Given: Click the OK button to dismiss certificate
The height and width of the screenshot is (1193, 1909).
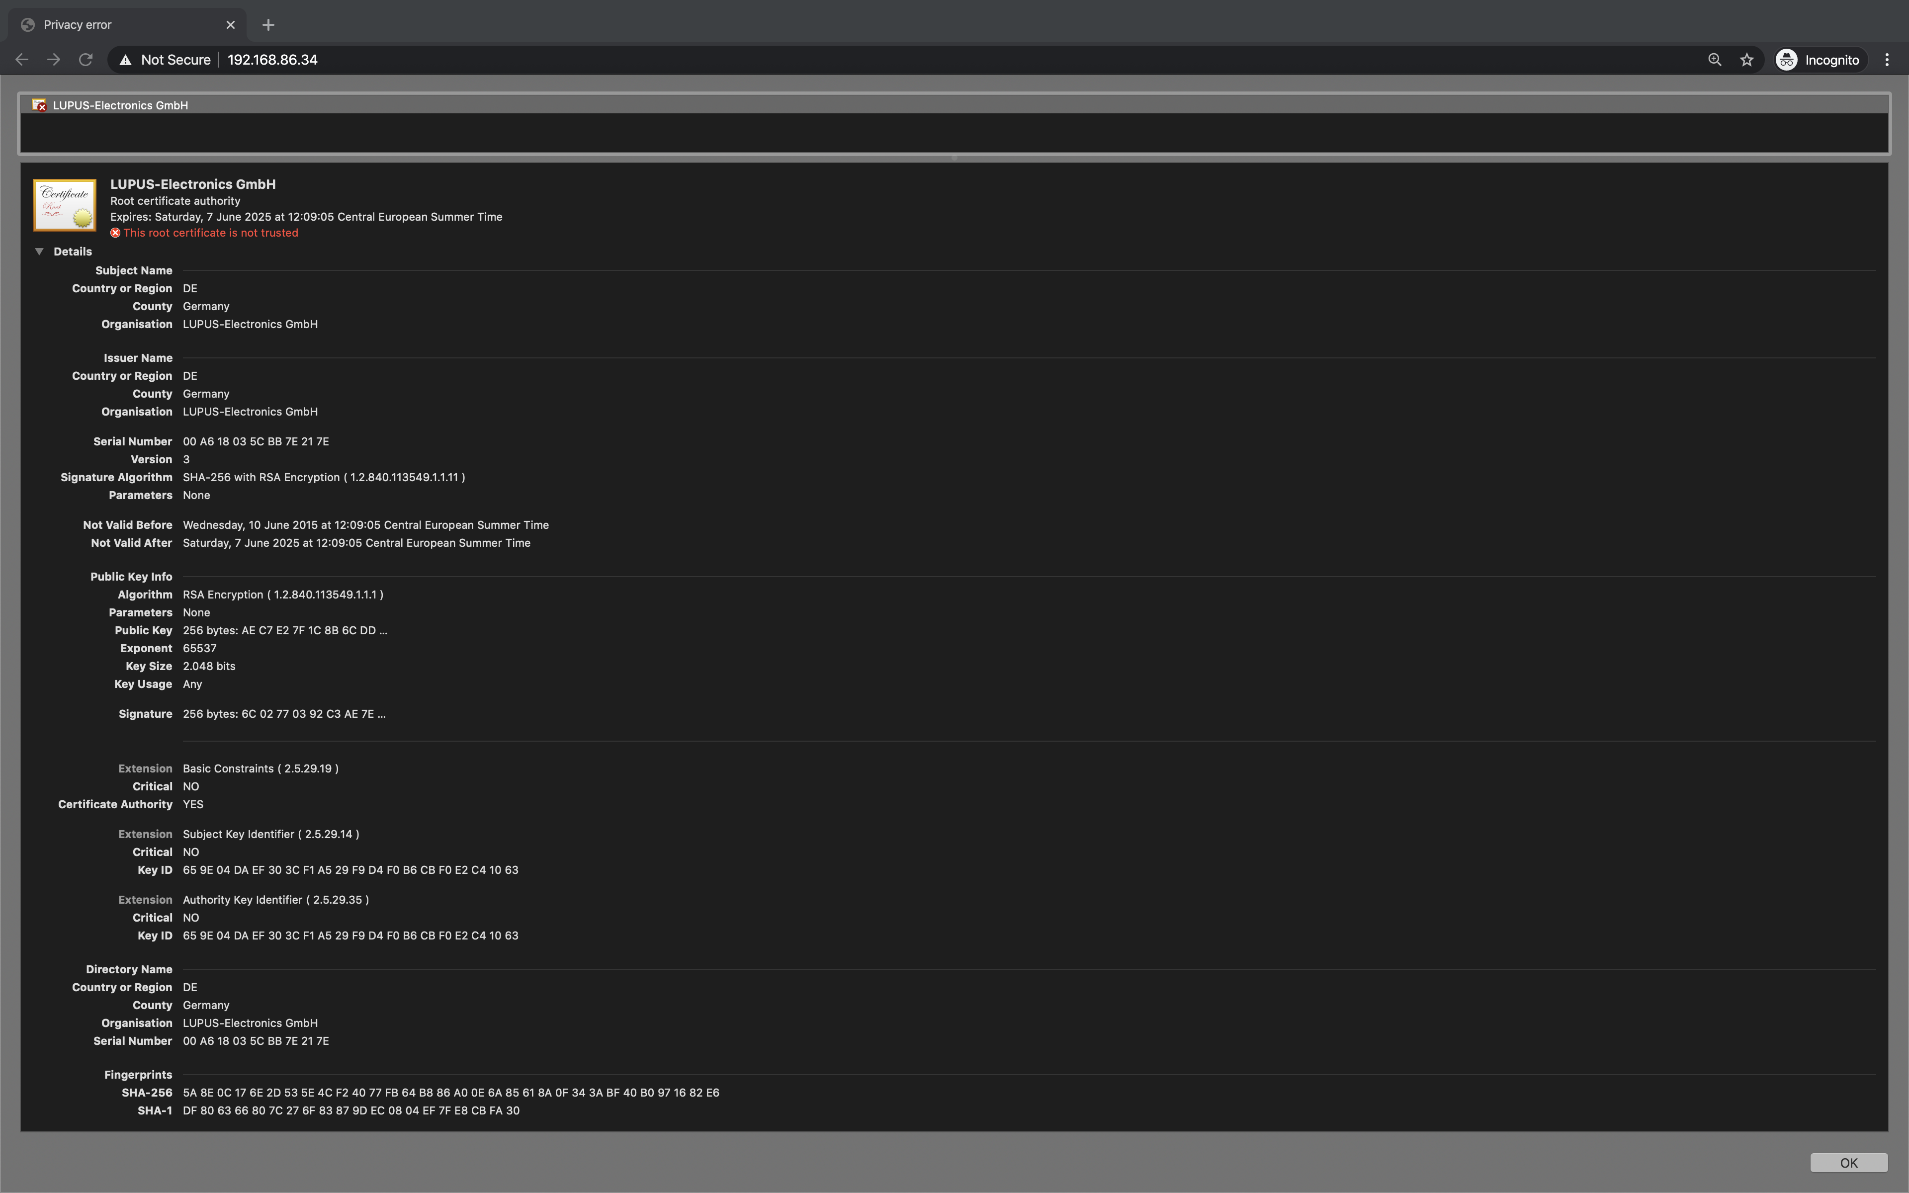Looking at the screenshot, I should pyautogui.click(x=1848, y=1163).
